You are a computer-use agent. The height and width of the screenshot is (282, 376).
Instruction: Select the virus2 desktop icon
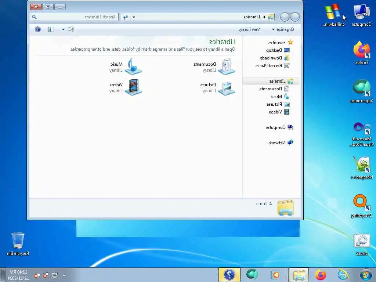pos(361,245)
